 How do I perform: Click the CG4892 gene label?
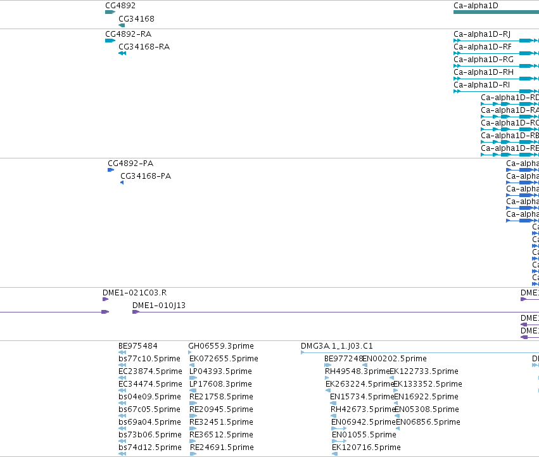(x=120, y=6)
